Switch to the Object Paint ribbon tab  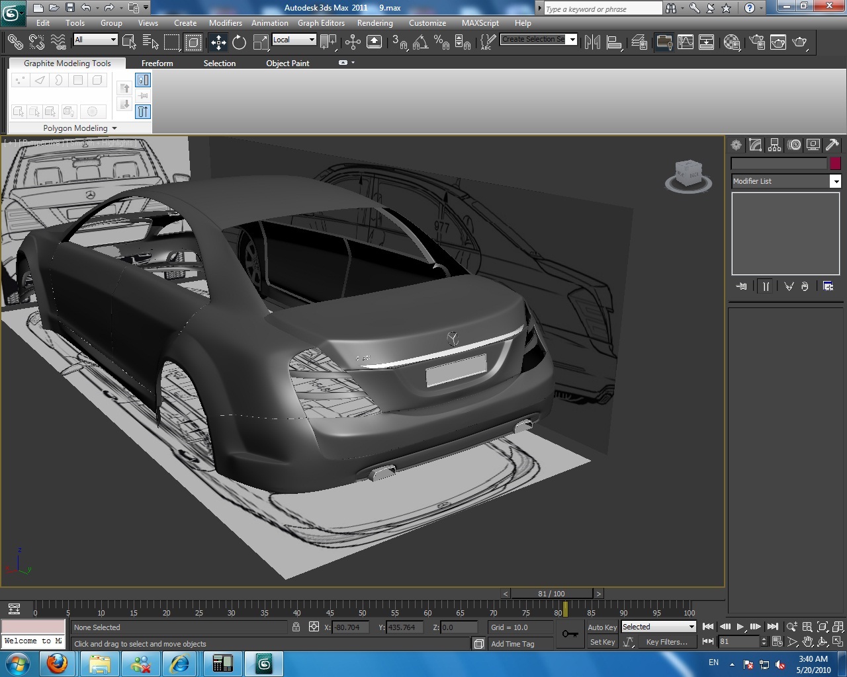click(288, 63)
